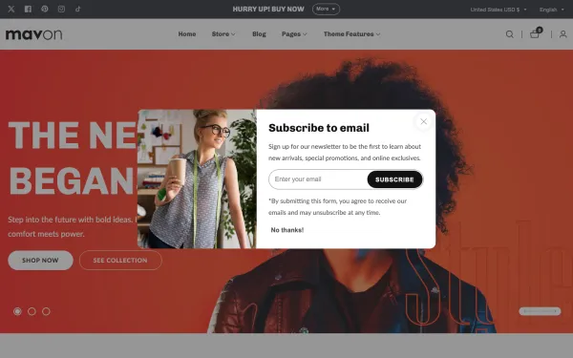Expand the Theme Features menu

pyautogui.click(x=351, y=34)
